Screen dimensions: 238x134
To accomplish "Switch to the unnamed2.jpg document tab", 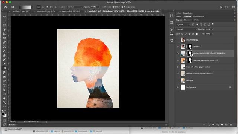I will [x=47, y=12].
